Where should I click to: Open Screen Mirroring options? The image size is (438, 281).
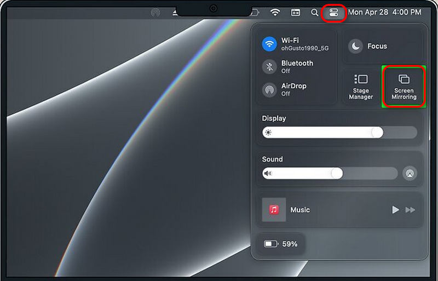pyautogui.click(x=404, y=87)
